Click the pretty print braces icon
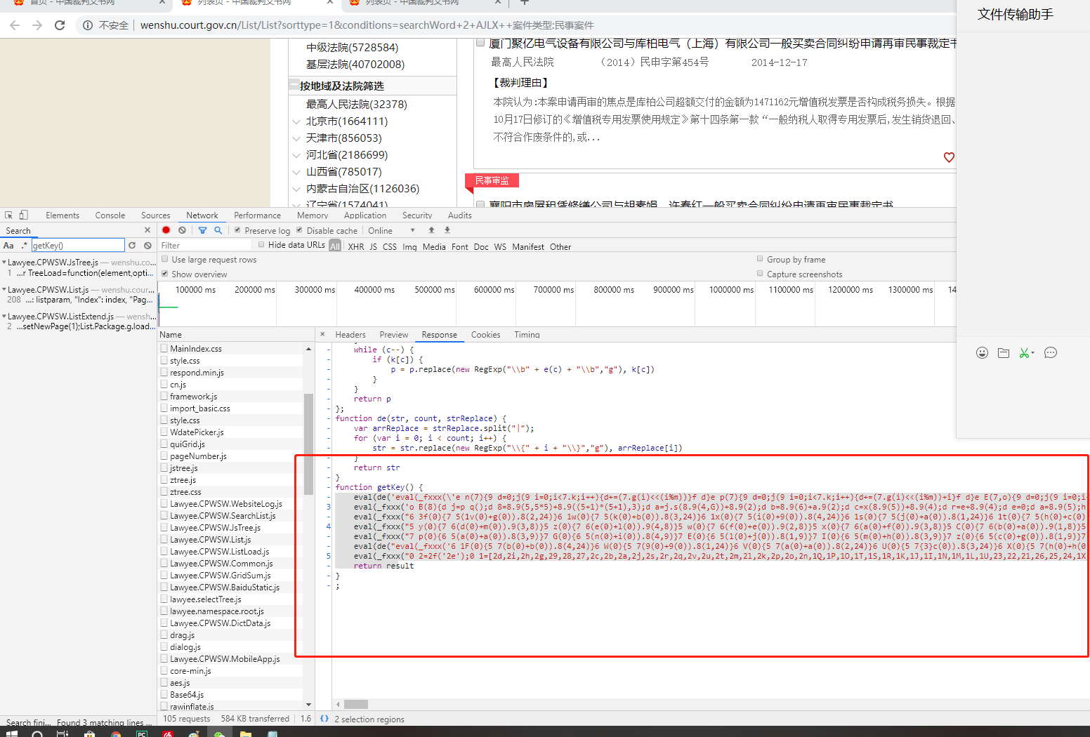The height and width of the screenshot is (737, 1090). coord(324,719)
